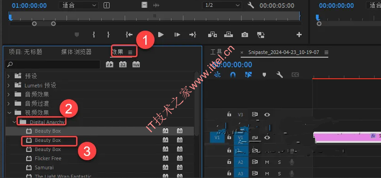The width and height of the screenshot is (381, 178).
Task: Select the highlighted Beauty Box effect
Action: coord(99,131)
